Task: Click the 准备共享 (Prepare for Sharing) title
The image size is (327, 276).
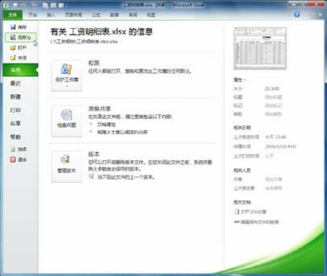Action: (99, 108)
